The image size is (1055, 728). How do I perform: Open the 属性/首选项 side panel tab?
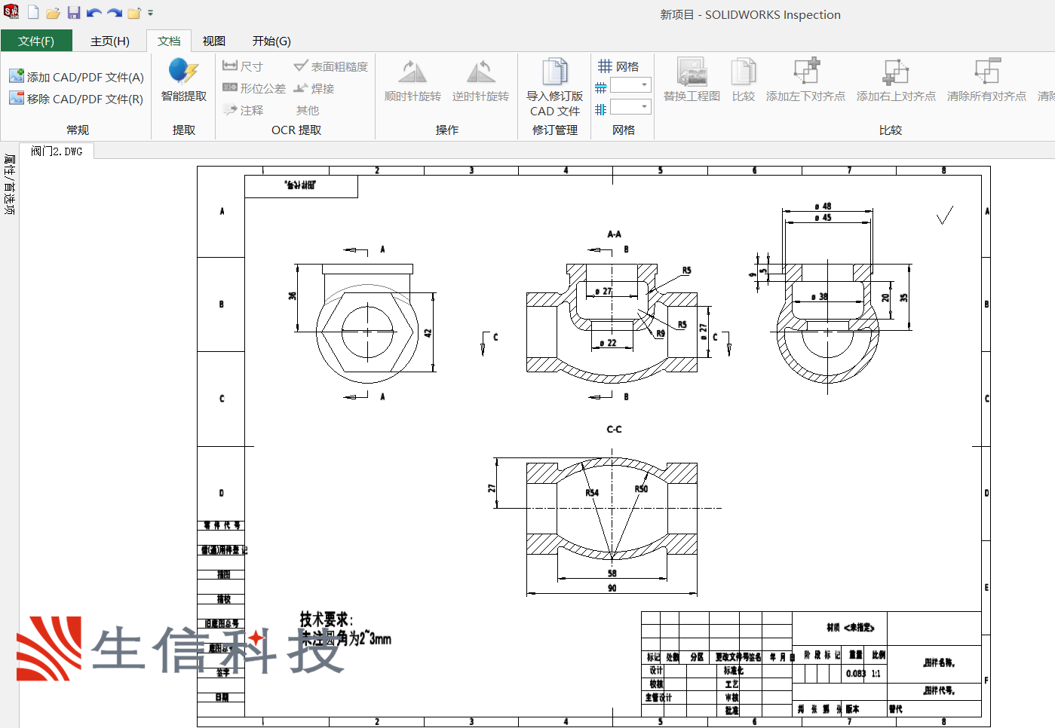click(x=9, y=185)
